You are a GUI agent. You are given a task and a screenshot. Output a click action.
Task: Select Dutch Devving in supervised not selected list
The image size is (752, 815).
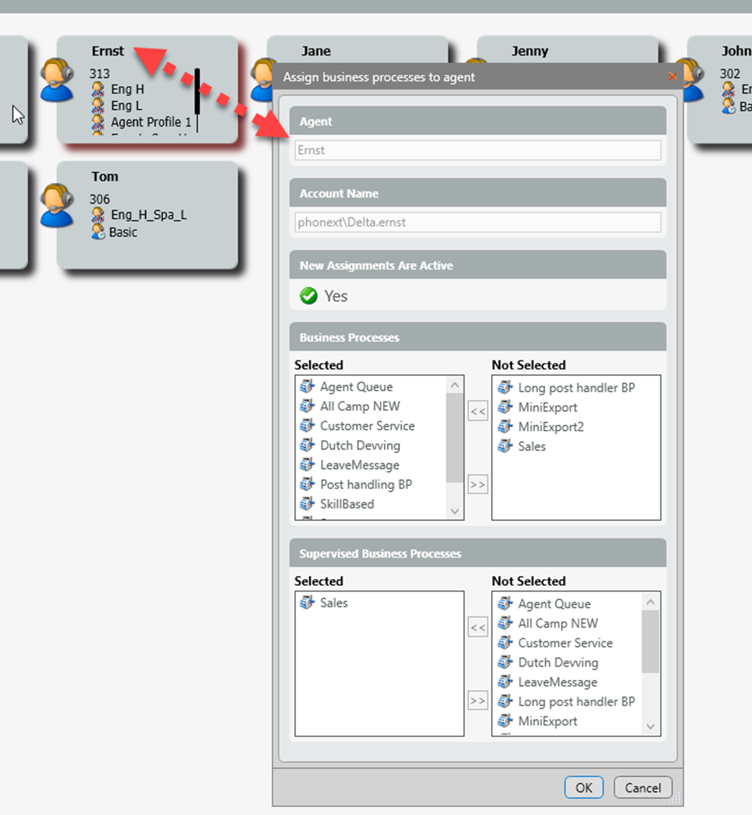tap(558, 663)
